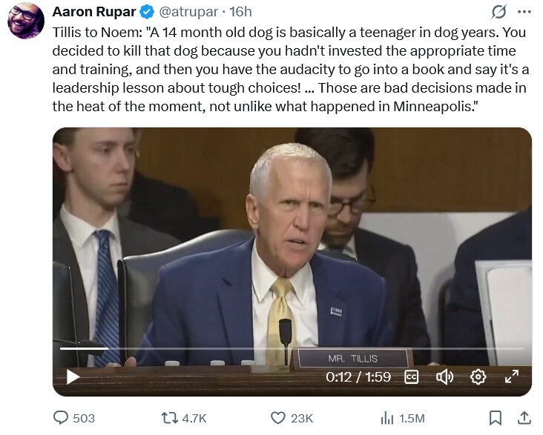Open Aaron Rupar's profile avatar
This screenshot has width=543, height=435.
coord(25,20)
